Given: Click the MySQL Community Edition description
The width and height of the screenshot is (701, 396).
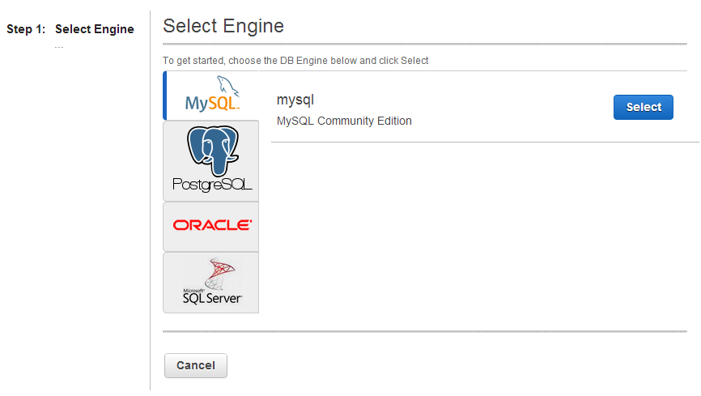Looking at the screenshot, I should point(344,121).
